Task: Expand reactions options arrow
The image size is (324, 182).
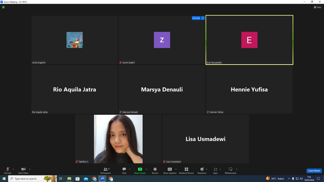Action: 207,169
